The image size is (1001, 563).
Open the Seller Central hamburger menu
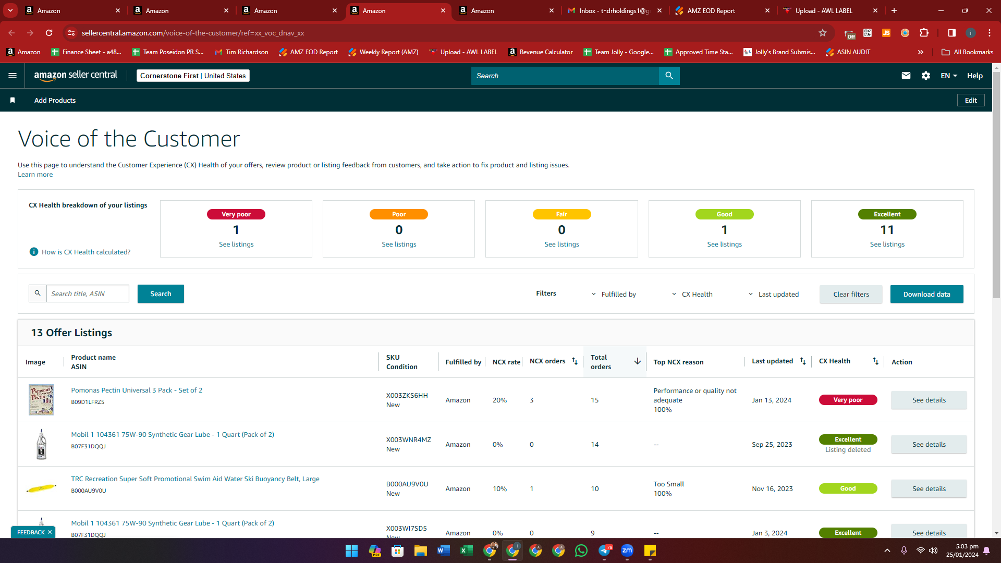click(x=13, y=76)
